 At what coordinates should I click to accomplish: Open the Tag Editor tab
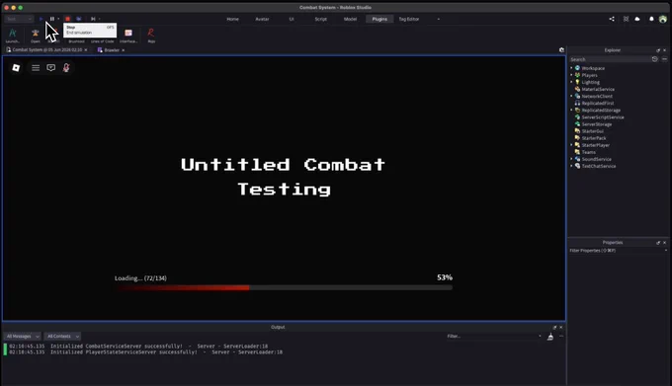[x=409, y=19]
